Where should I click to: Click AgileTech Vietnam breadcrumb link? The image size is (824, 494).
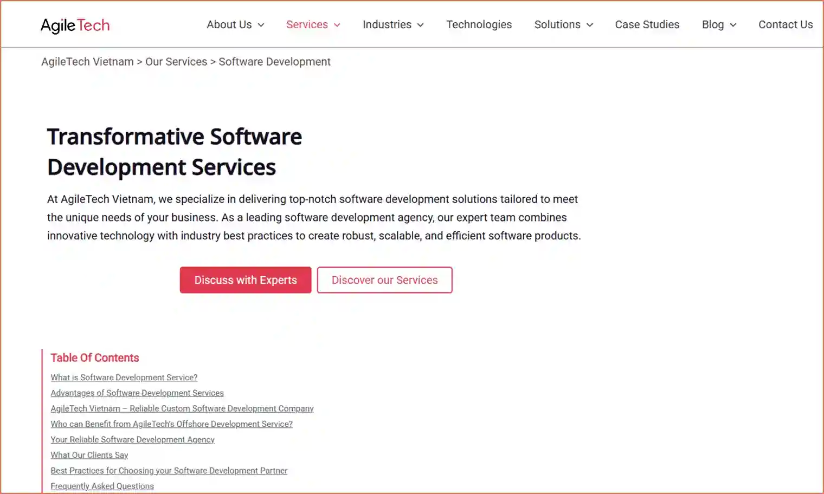(87, 62)
